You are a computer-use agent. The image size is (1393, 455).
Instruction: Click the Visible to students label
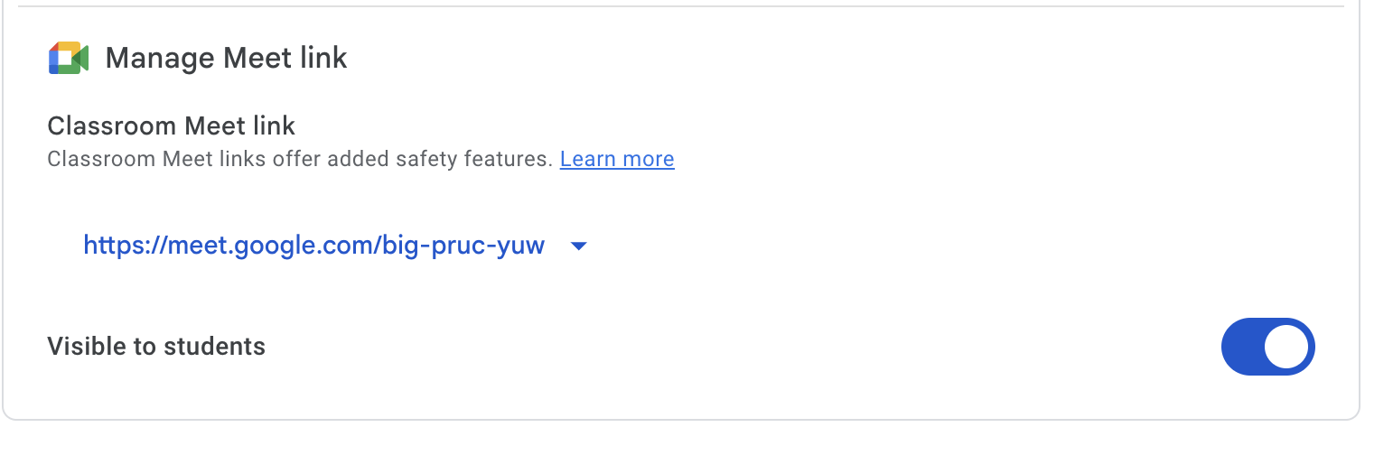click(x=156, y=347)
